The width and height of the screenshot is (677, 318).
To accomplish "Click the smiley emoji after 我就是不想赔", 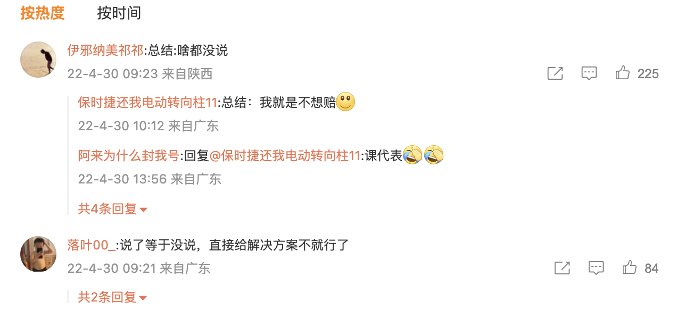I will pyautogui.click(x=345, y=102).
